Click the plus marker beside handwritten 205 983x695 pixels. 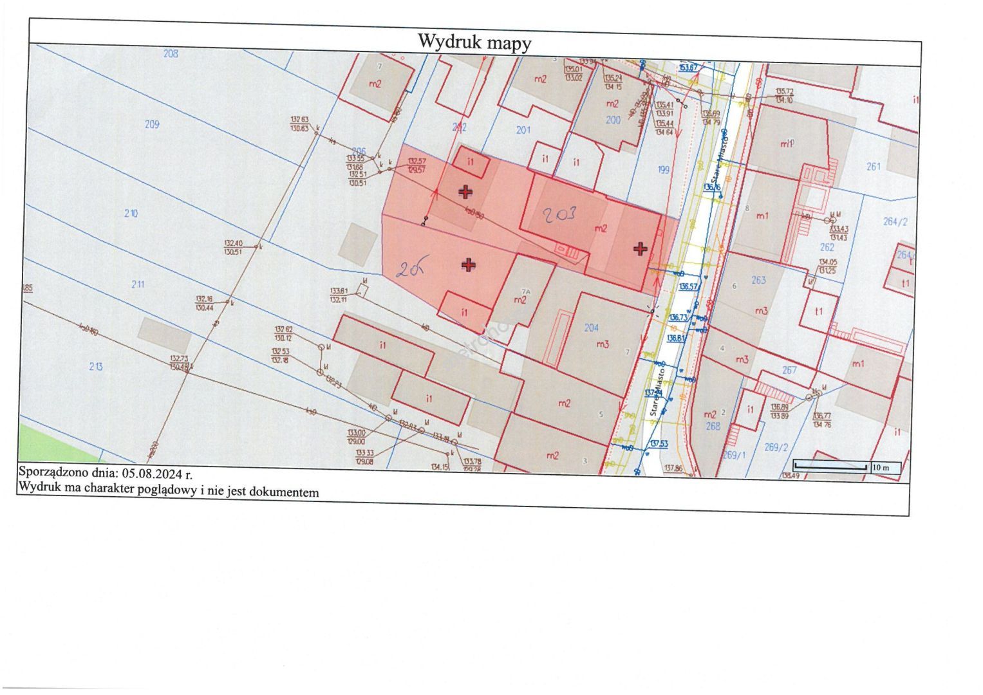coord(469,264)
